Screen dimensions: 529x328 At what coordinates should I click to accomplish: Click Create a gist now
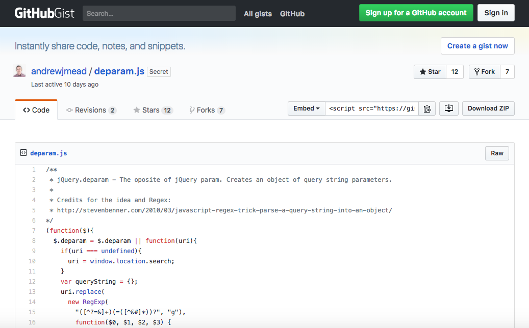tap(477, 46)
